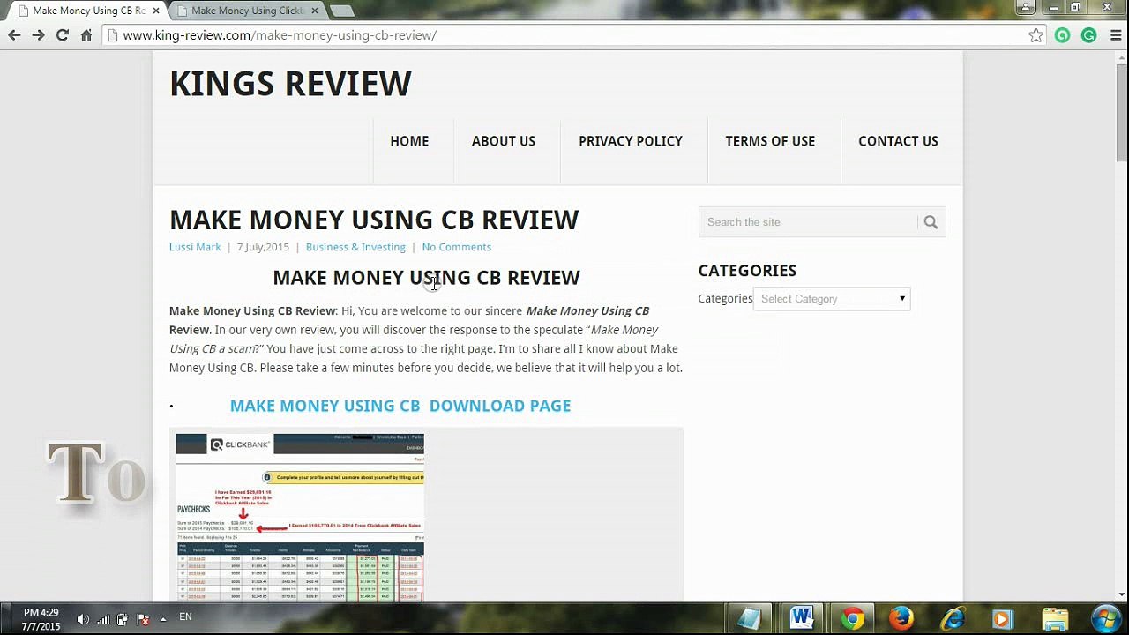1129x635 pixels.
Task: Close the second Make Money Using Clickbank tab
Action: [x=315, y=11]
